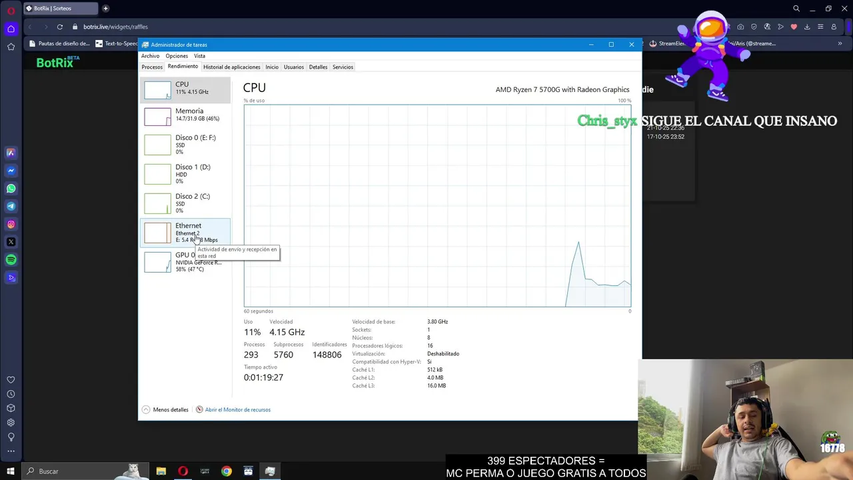Click the snapshot camera toolbar icon
The height and width of the screenshot is (480, 853).
click(740, 27)
